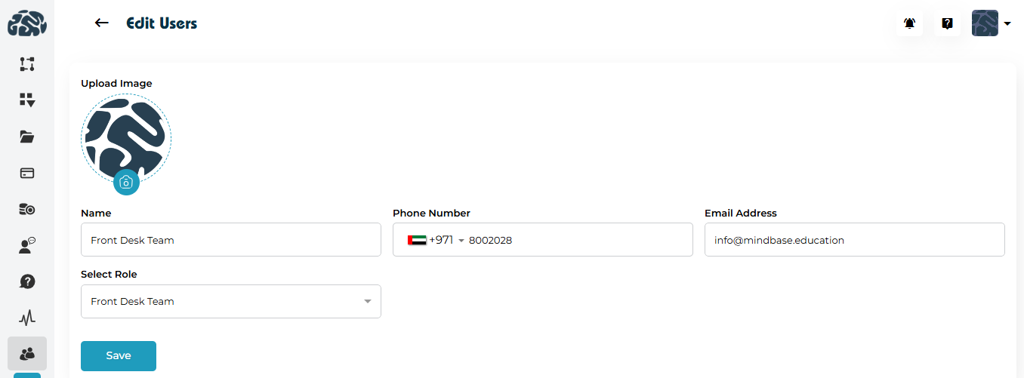Expand the Select Role dropdown
This screenshot has width=1024, height=378.
pos(230,301)
